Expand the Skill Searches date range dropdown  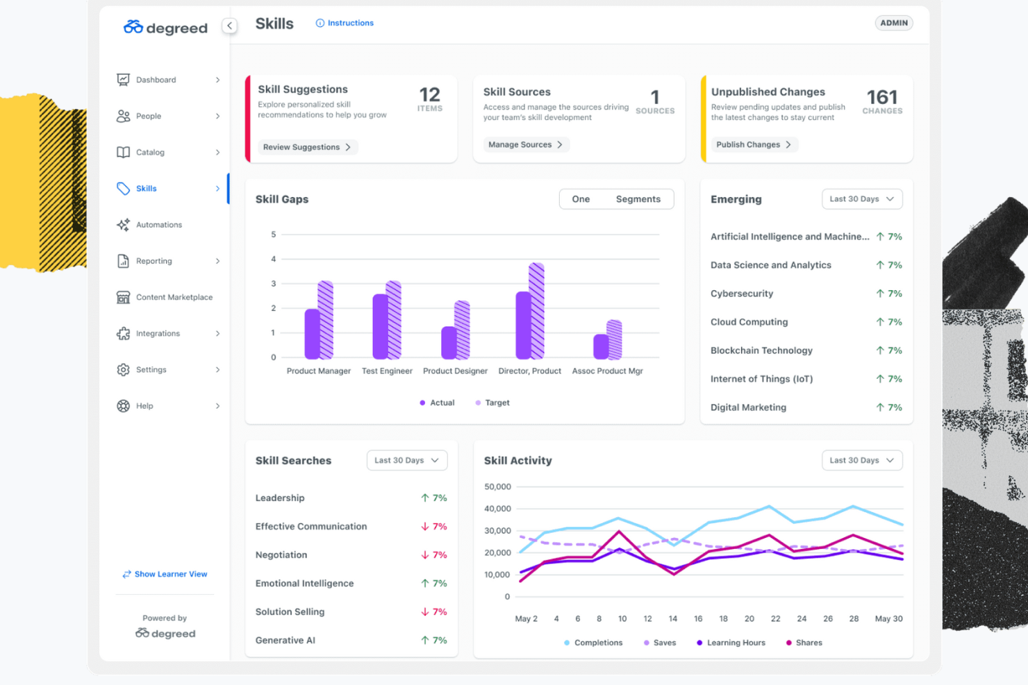click(406, 460)
